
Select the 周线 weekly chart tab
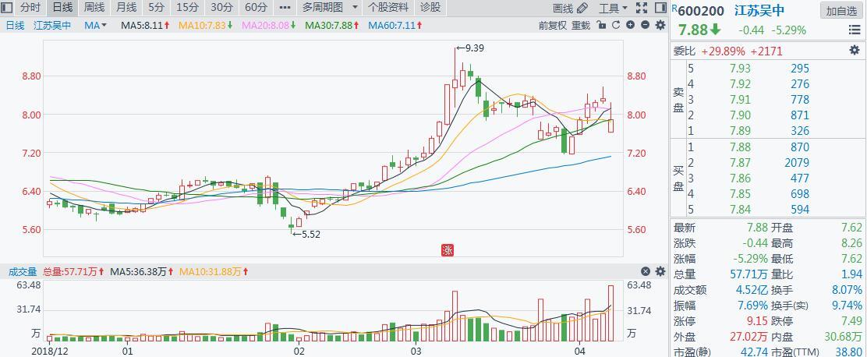click(94, 8)
